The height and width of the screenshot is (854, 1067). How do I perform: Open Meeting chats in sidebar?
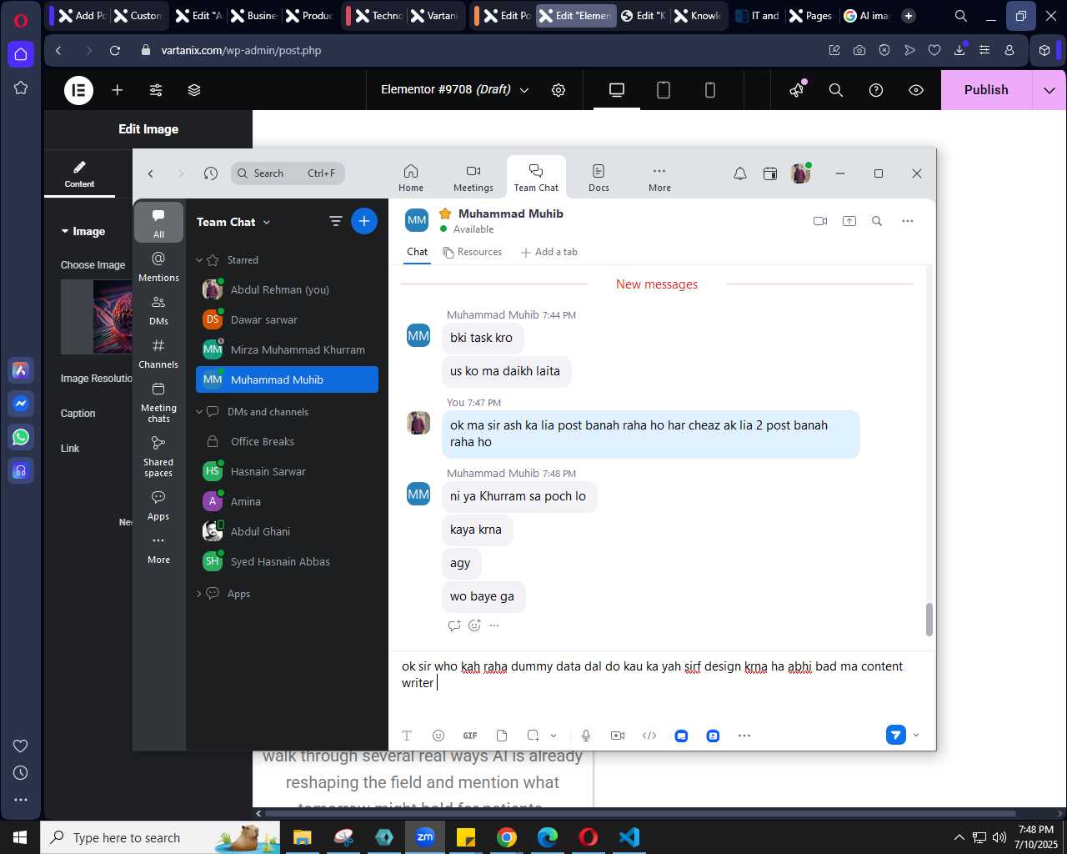pyautogui.click(x=158, y=402)
